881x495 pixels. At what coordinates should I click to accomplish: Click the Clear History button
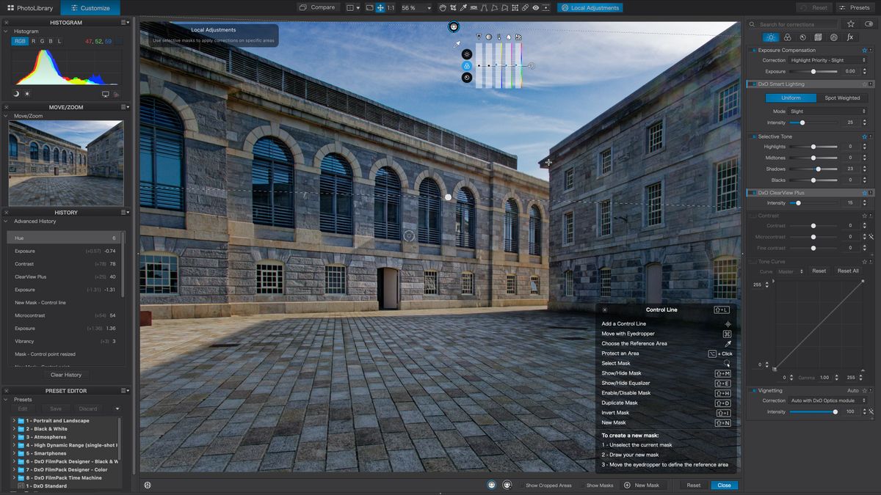66,375
